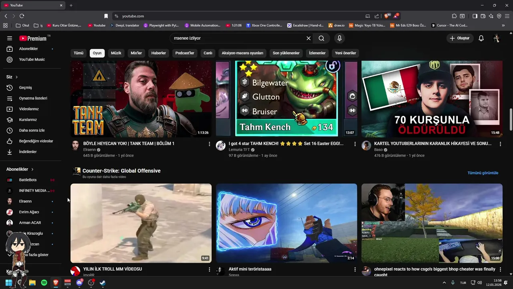Select the Son yüklenenler chip
The width and height of the screenshot is (513, 289).
(286, 53)
